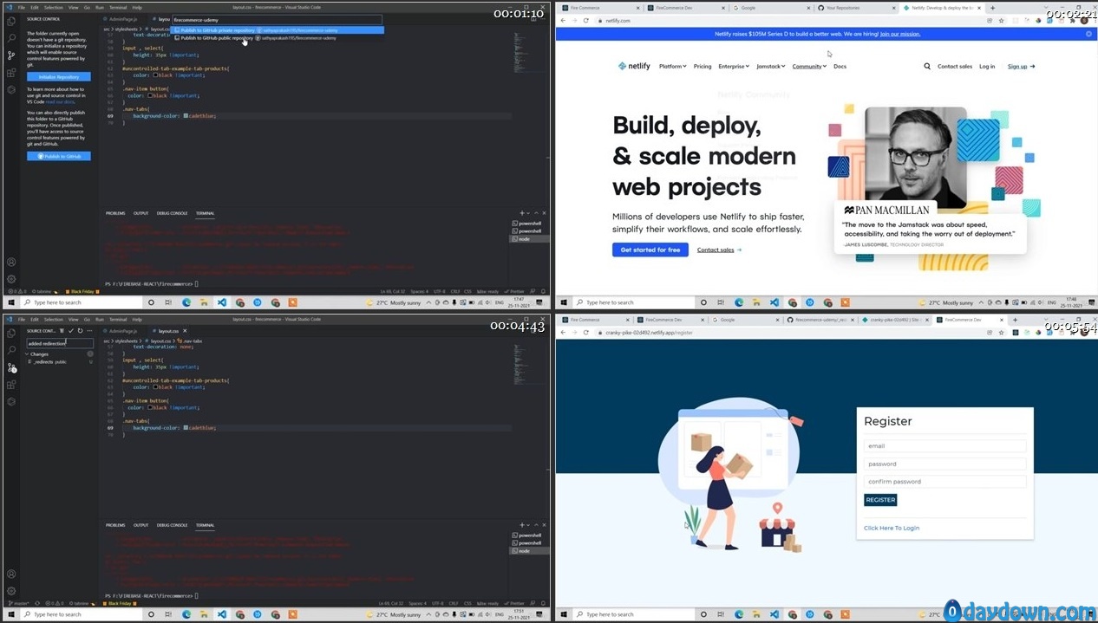Click black swatch under .nav-item button, Publish frame
The width and height of the screenshot is (1098, 623).
150,95
